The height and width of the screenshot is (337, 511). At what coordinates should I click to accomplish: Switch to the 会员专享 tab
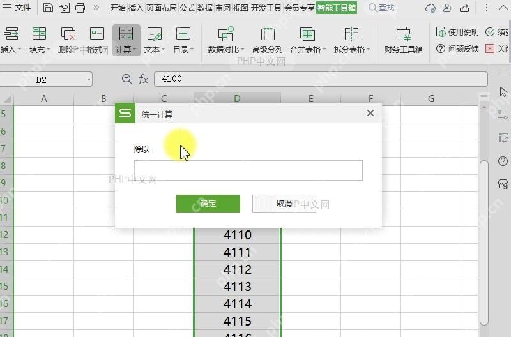pyautogui.click(x=299, y=8)
